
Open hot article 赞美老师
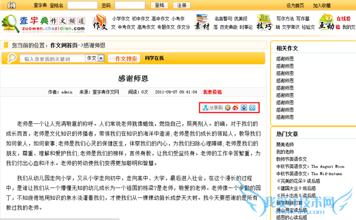tap(285, 144)
